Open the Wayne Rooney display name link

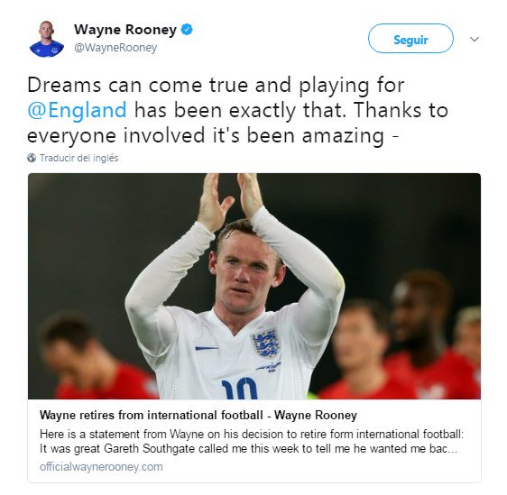125,30
